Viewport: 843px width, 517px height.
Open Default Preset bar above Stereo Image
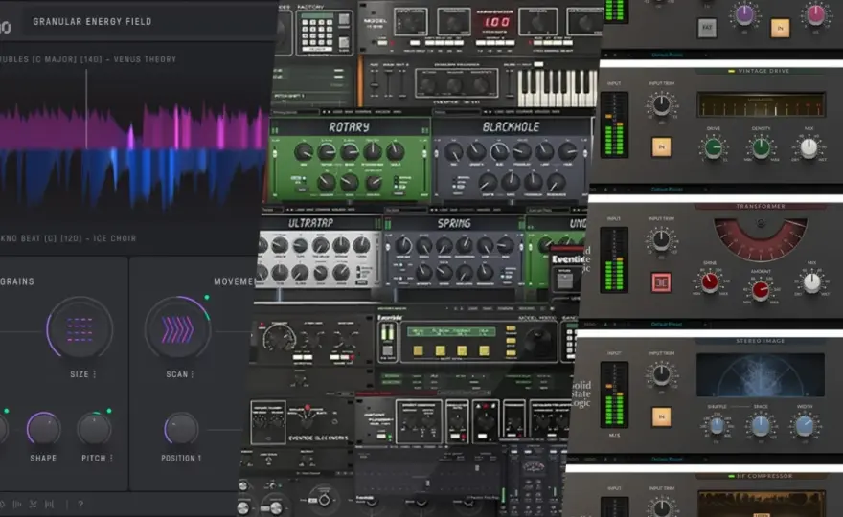[667, 324]
